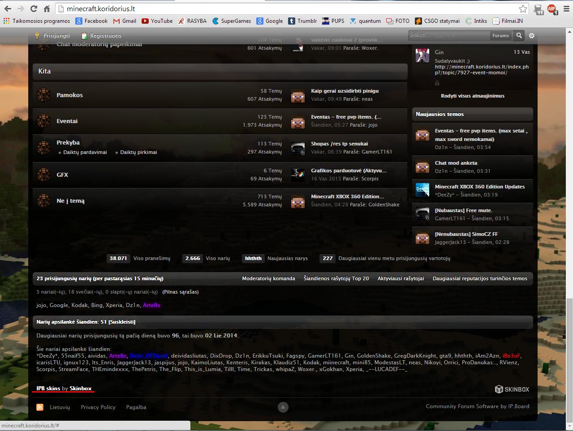Click DeeZy avatar next to XBOX Updates
The height and width of the screenshot is (431, 573).
tap(422, 190)
